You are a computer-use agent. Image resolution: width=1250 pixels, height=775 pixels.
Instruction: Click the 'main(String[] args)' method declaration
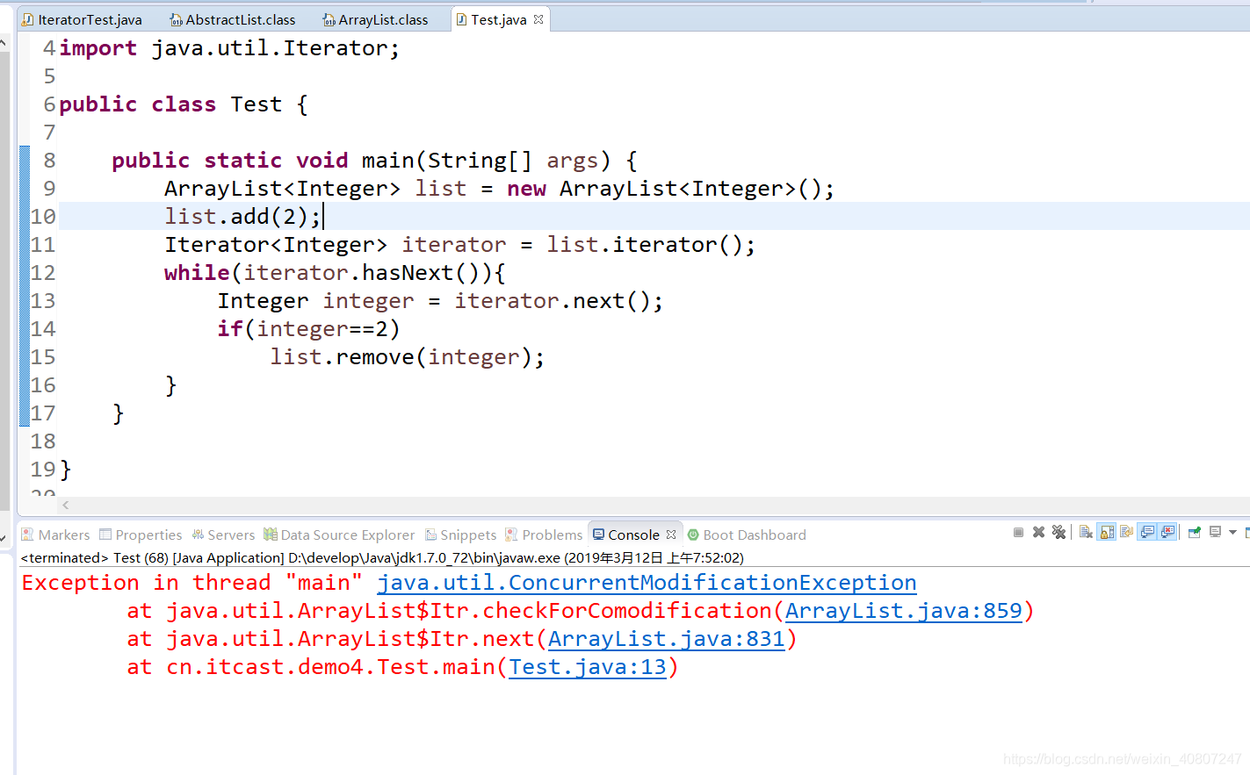click(486, 161)
